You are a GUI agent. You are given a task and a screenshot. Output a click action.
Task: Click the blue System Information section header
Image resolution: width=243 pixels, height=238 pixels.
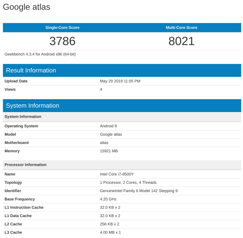point(33,106)
